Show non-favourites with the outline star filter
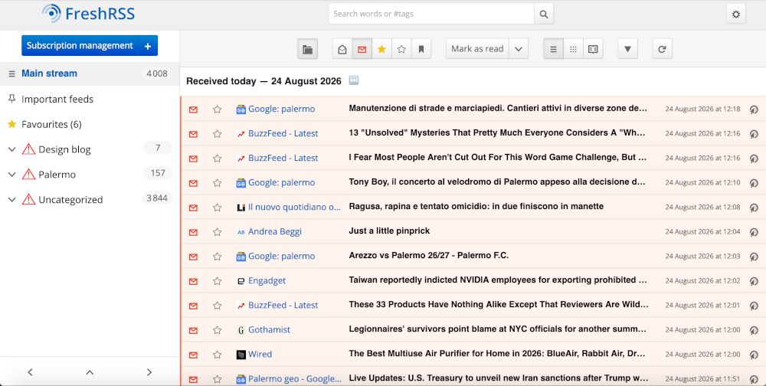The width and height of the screenshot is (766, 386). pyautogui.click(x=401, y=49)
